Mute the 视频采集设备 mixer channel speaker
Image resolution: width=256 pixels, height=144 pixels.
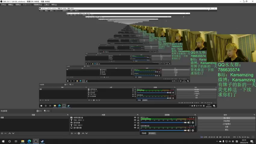189,130
